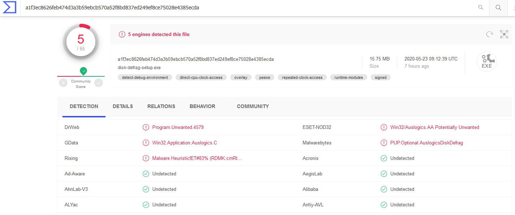Click the ALYac engine name

tap(71, 205)
